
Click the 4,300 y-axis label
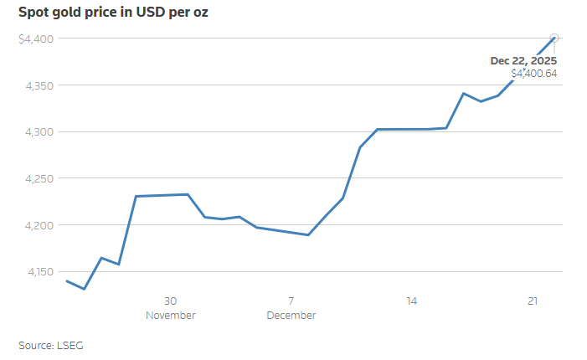(39, 131)
